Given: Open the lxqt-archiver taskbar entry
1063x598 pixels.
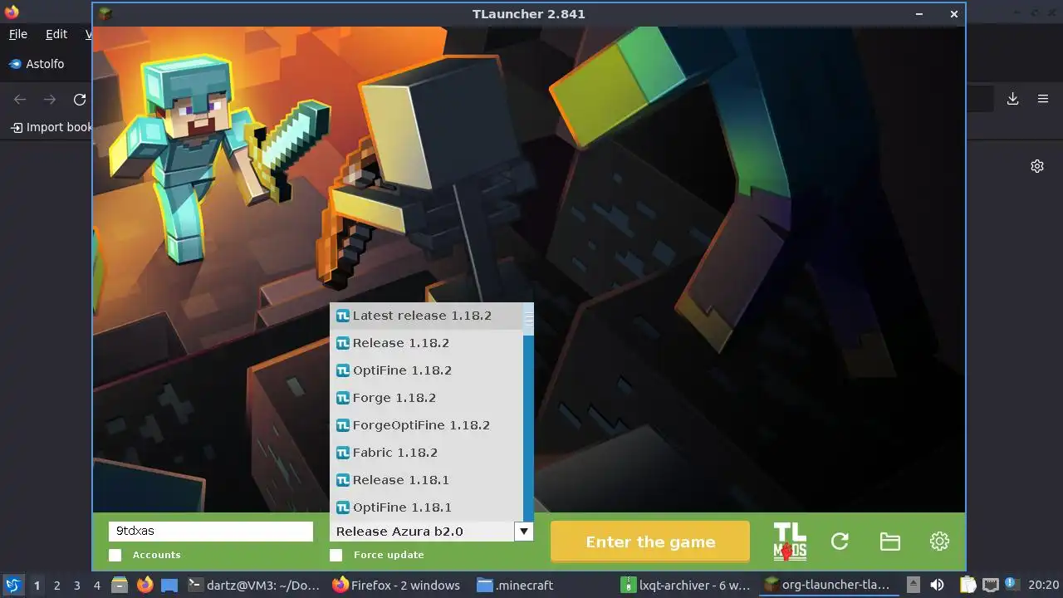Looking at the screenshot, I should coord(686,585).
